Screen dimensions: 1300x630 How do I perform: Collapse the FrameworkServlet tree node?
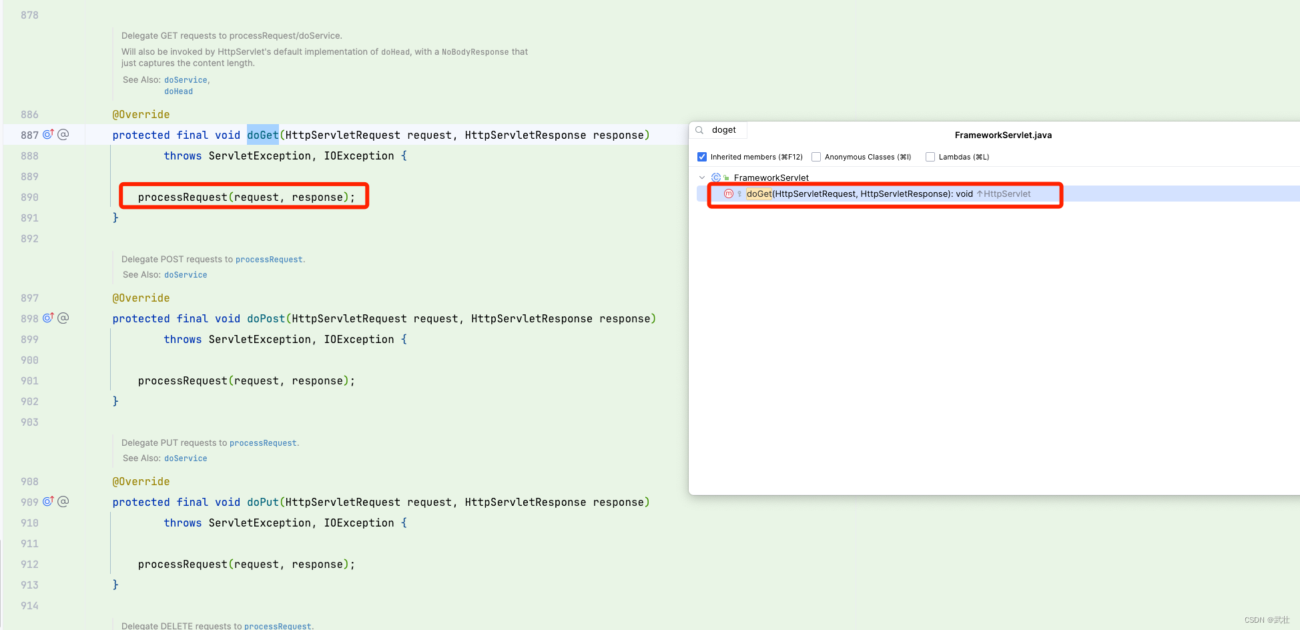[x=702, y=178]
